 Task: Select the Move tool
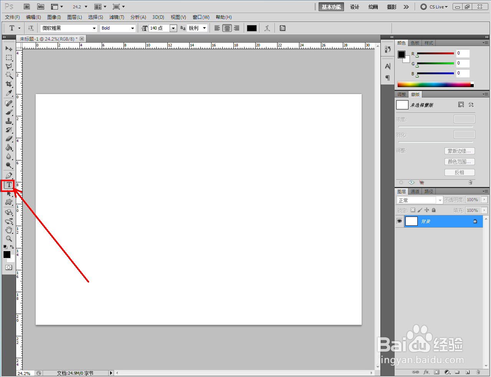pyautogui.click(x=9, y=49)
